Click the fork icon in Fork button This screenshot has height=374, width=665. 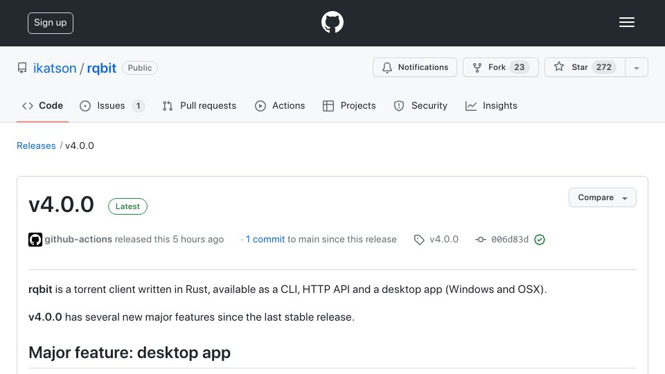click(x=477, y=67)
